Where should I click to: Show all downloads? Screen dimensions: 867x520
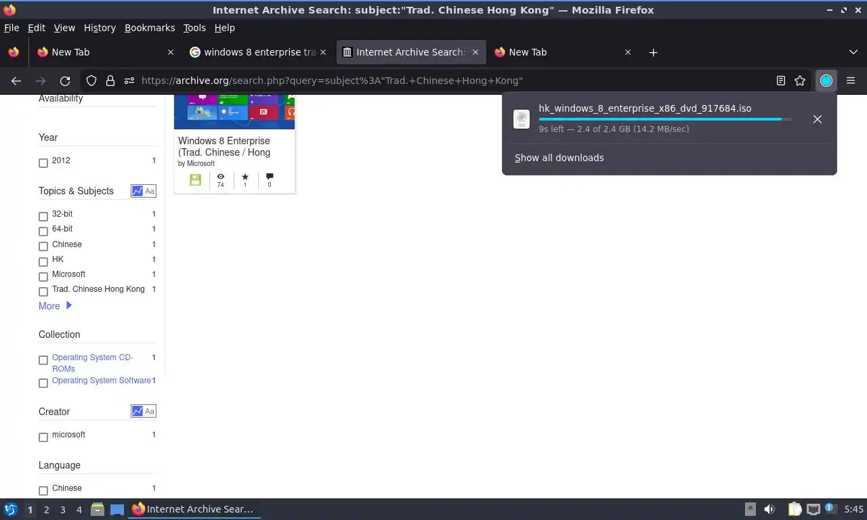pyautogui.click(x=559, y=158)
